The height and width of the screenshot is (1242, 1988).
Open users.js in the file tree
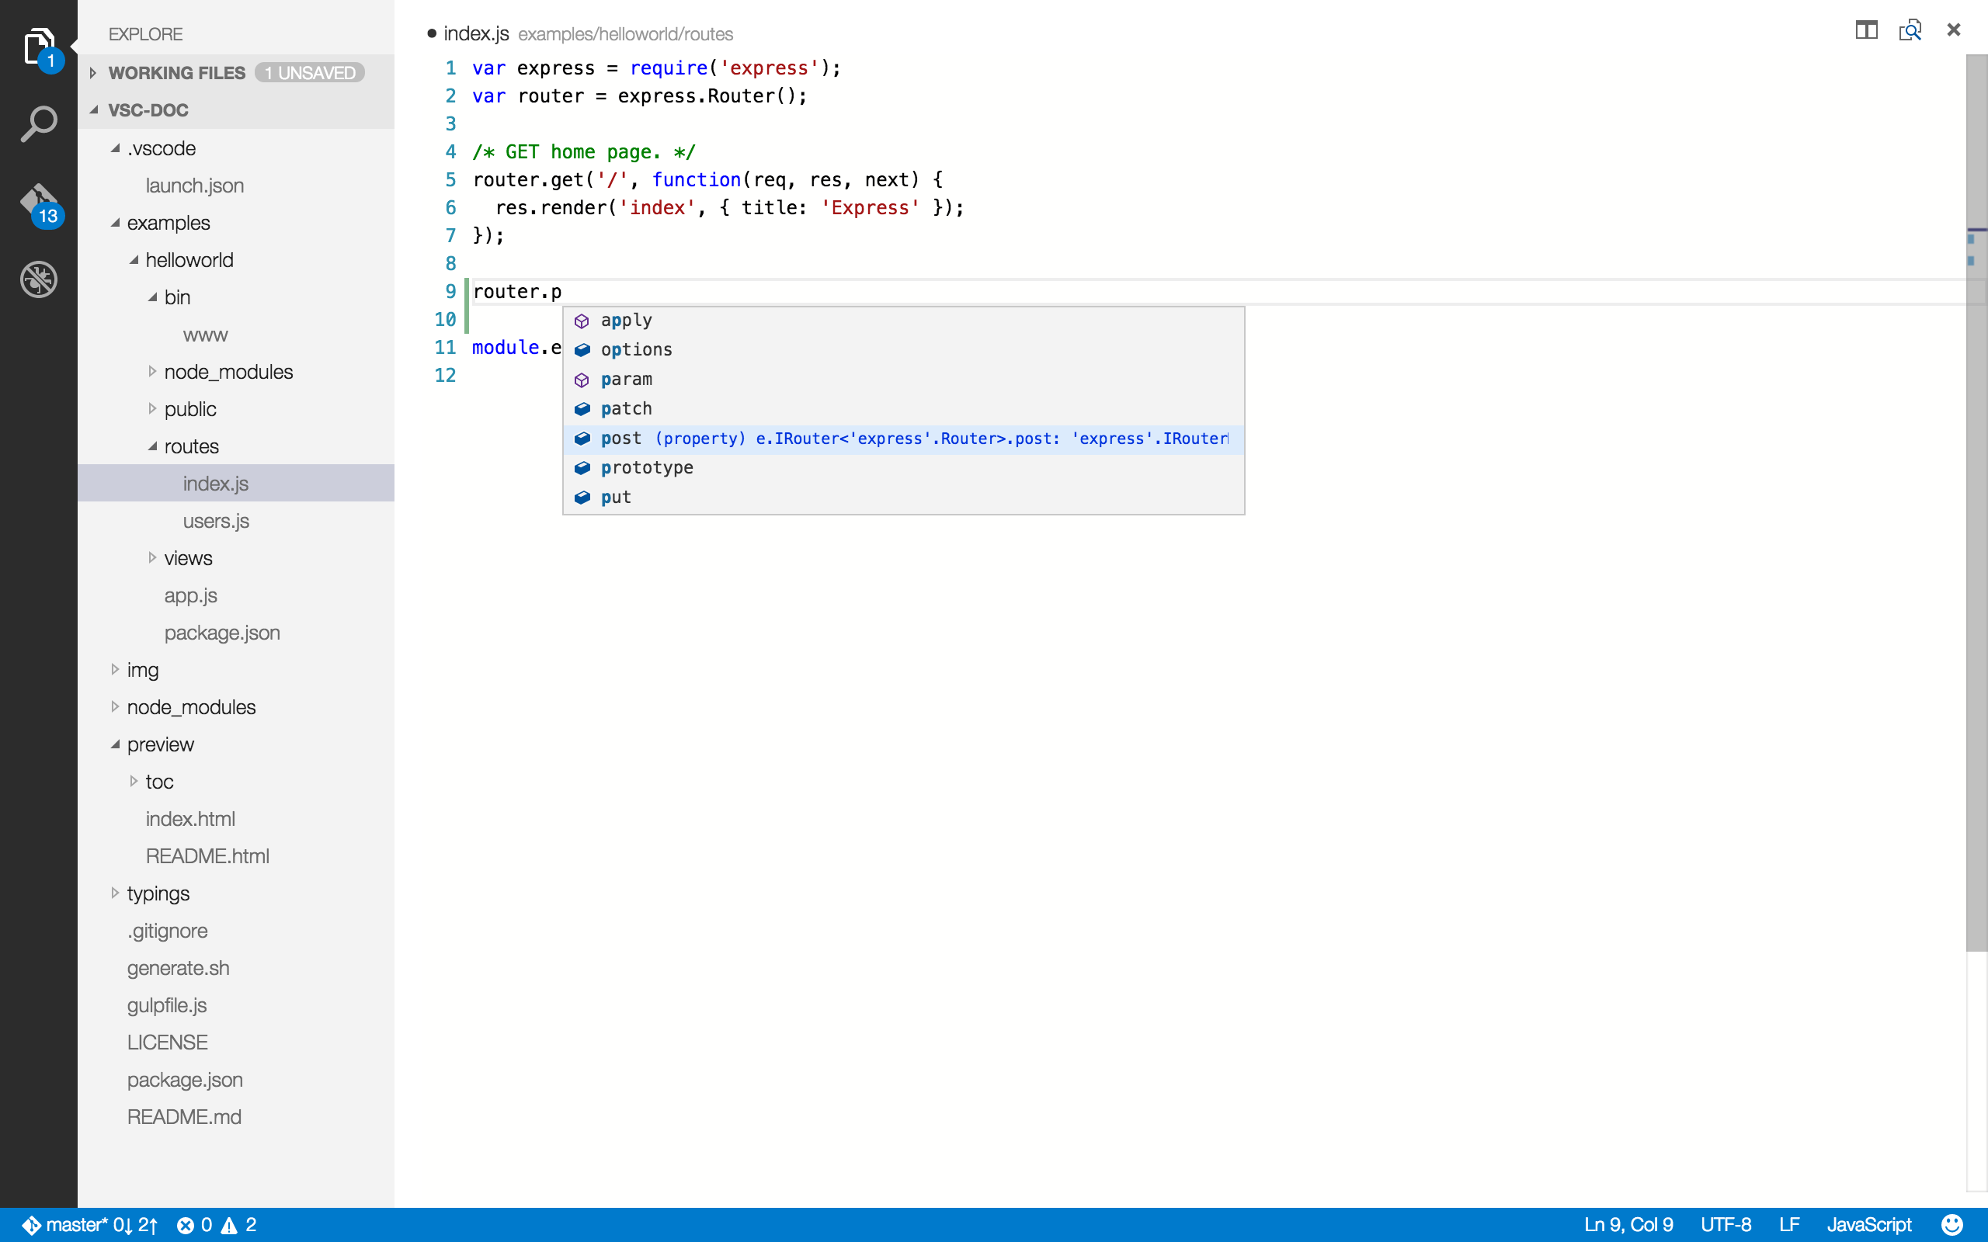click(x=215, y=521)
